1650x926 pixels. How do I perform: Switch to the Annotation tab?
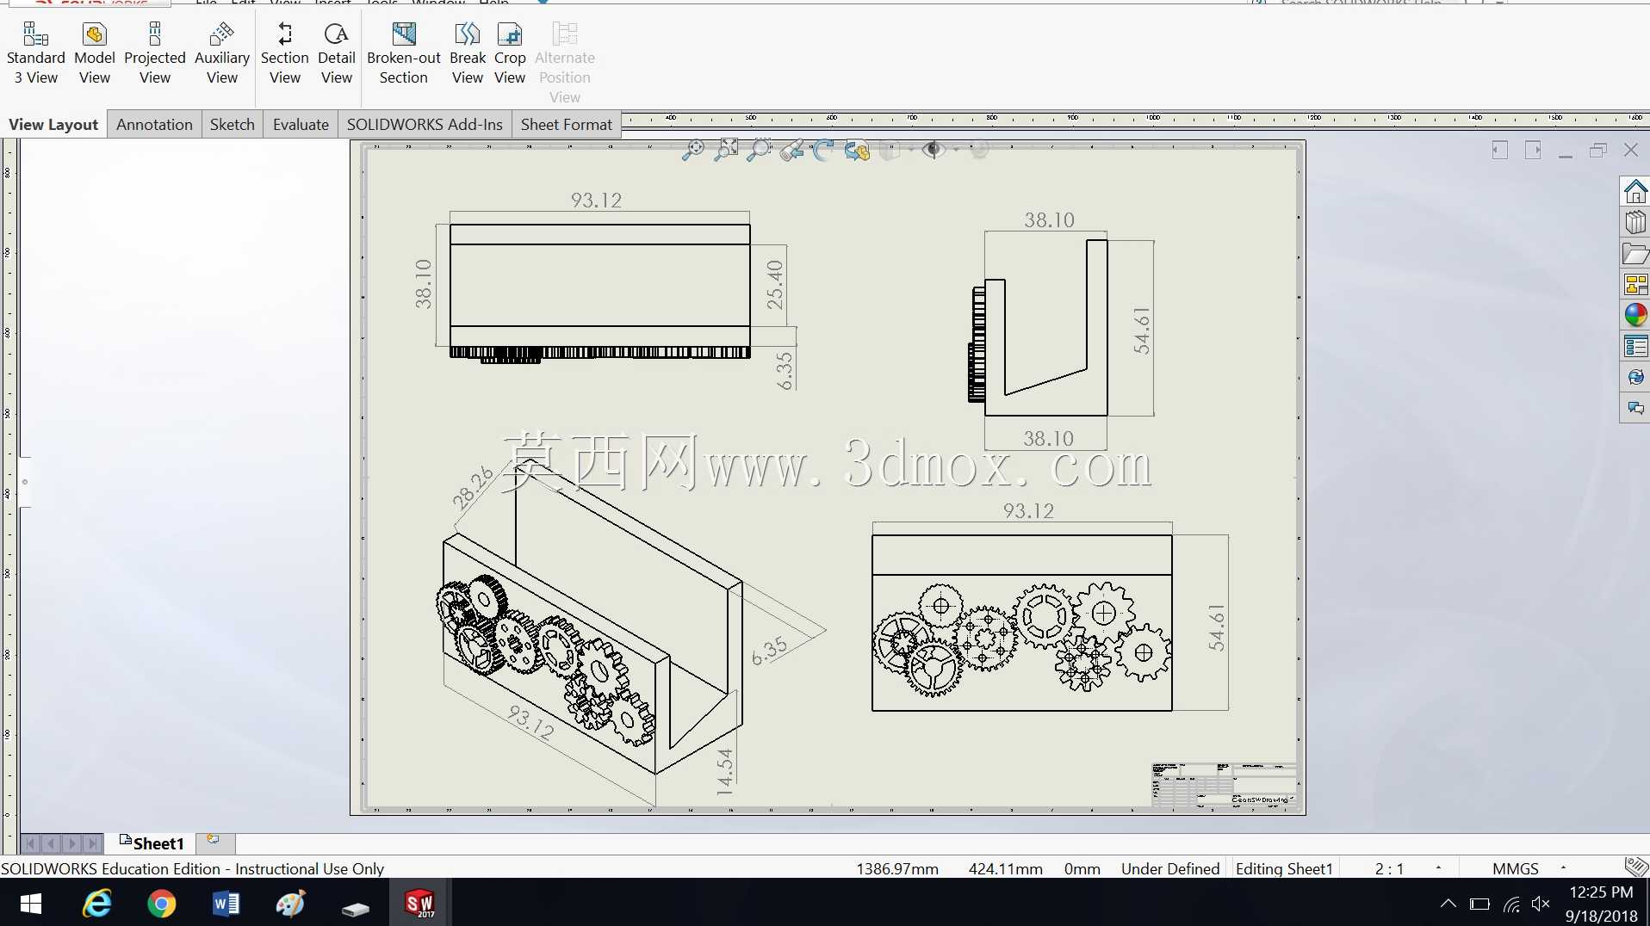point(154,125)
